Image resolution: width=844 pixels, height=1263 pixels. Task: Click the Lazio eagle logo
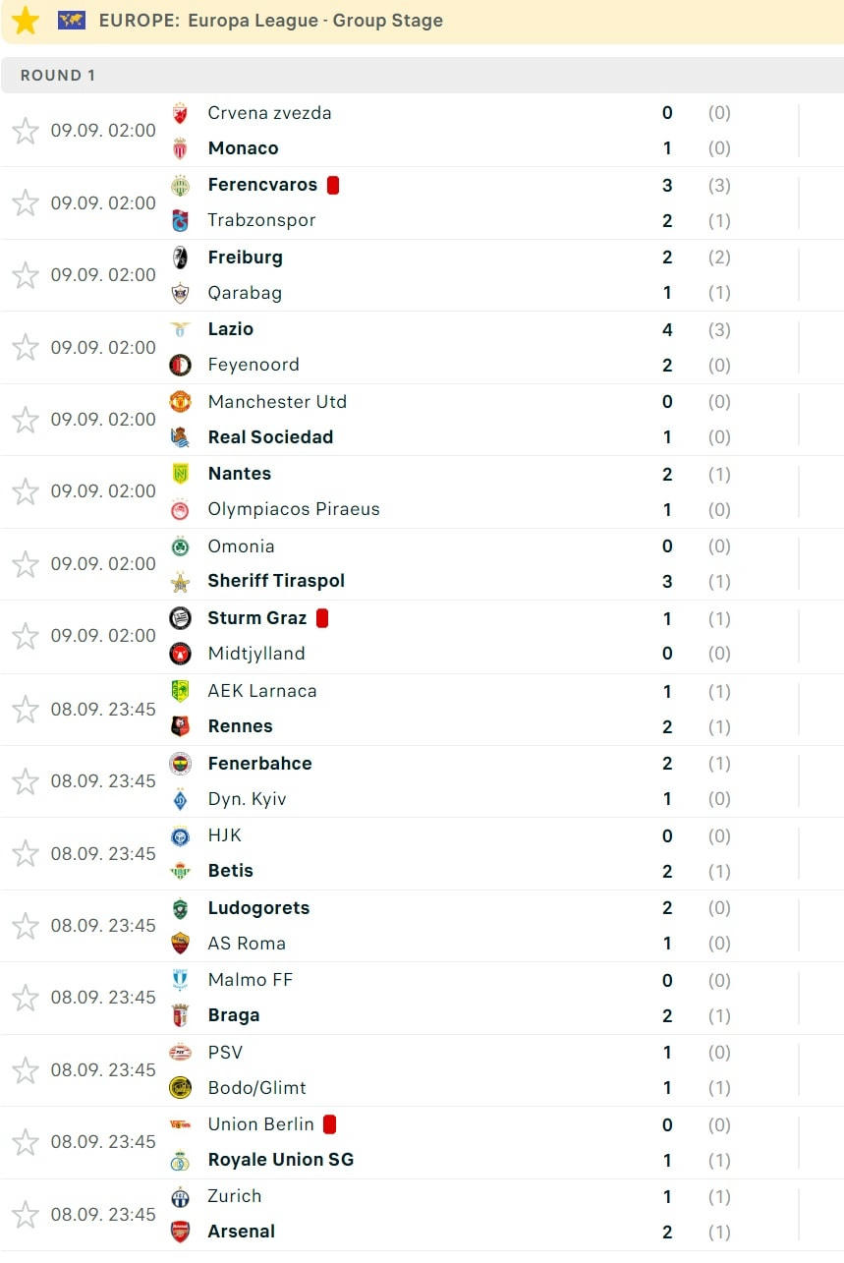pyautogui.click(x=180, y=329)
